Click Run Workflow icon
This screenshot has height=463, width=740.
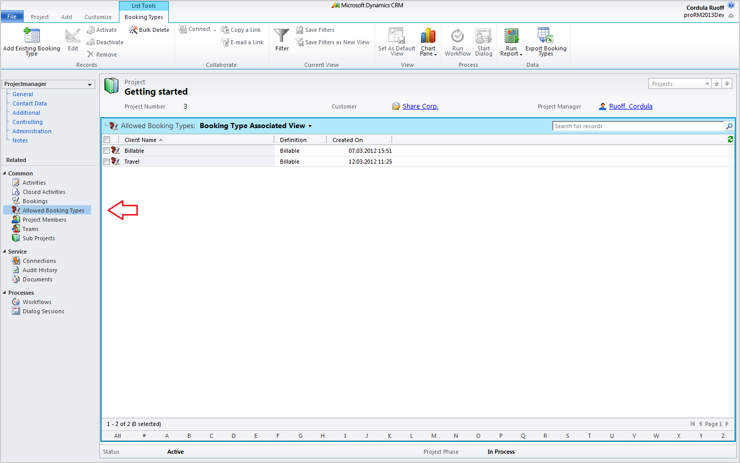(457, 36)
